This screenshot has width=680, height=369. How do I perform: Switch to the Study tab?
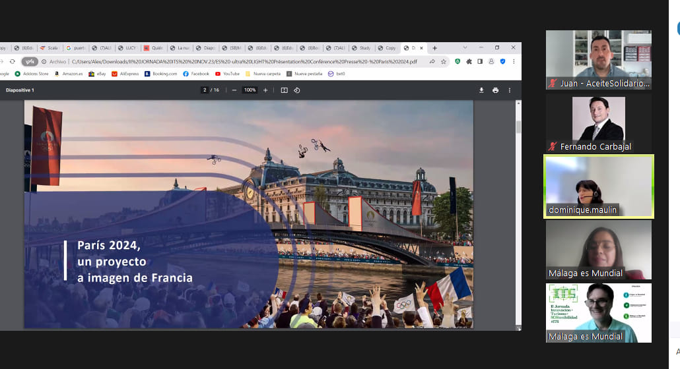tap(361, 48)
